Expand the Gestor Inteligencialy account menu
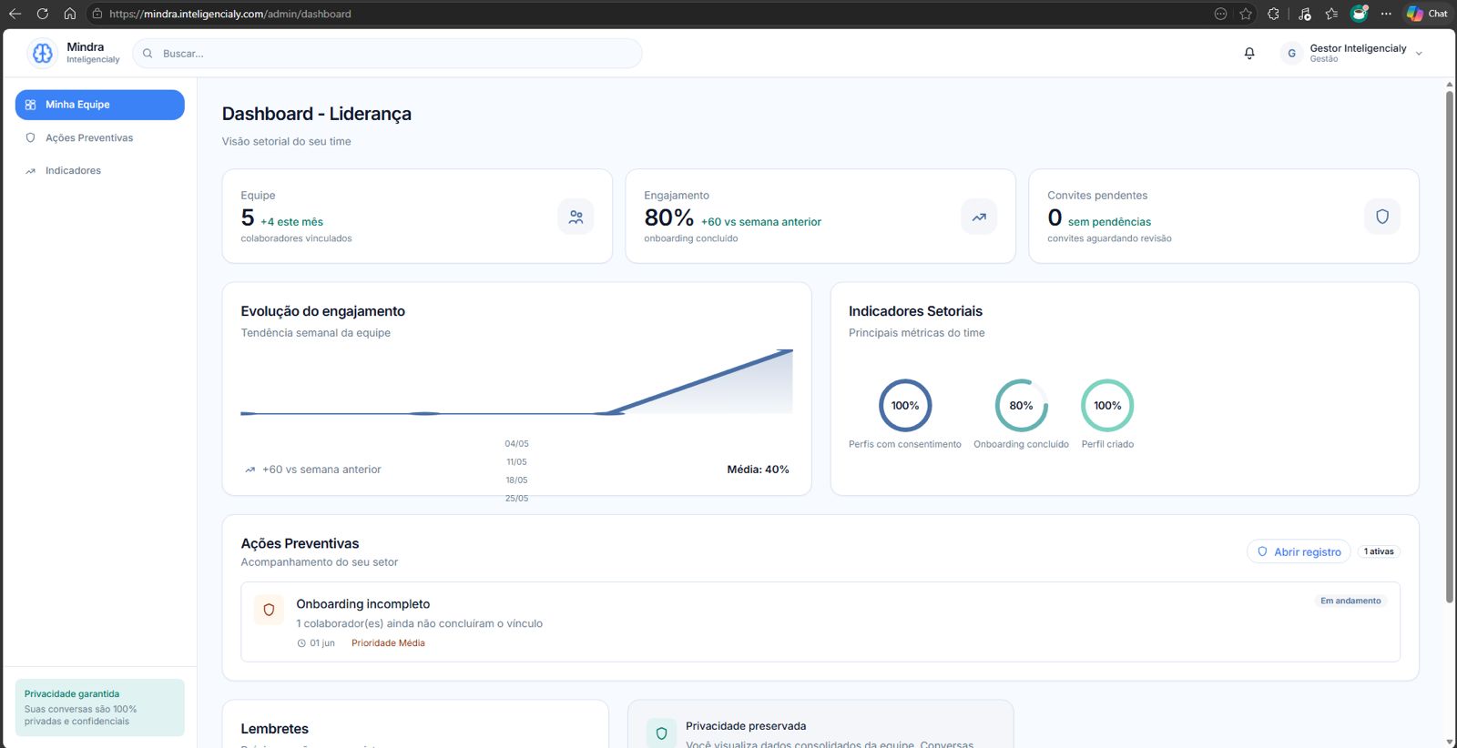This screenshot has height=748, width=1457. [1419, 54]
